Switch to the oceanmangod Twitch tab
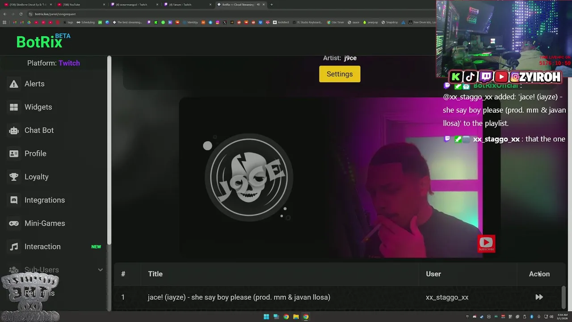572x322 pixels. [x=134, y=4]
